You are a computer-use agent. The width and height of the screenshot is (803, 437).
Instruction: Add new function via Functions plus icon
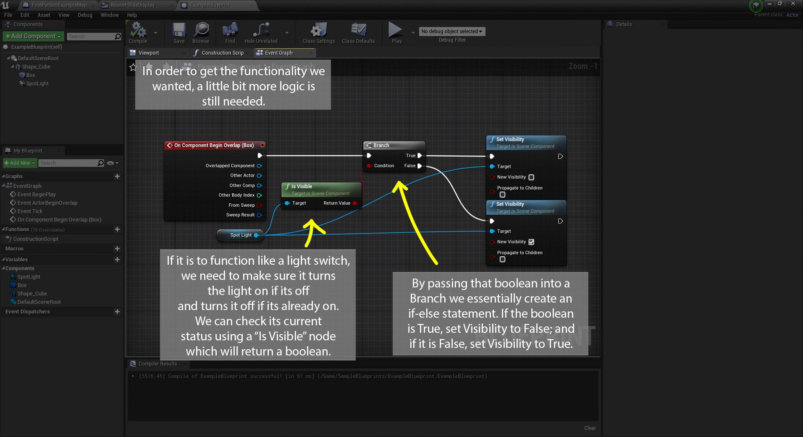(x=117, y=229)
